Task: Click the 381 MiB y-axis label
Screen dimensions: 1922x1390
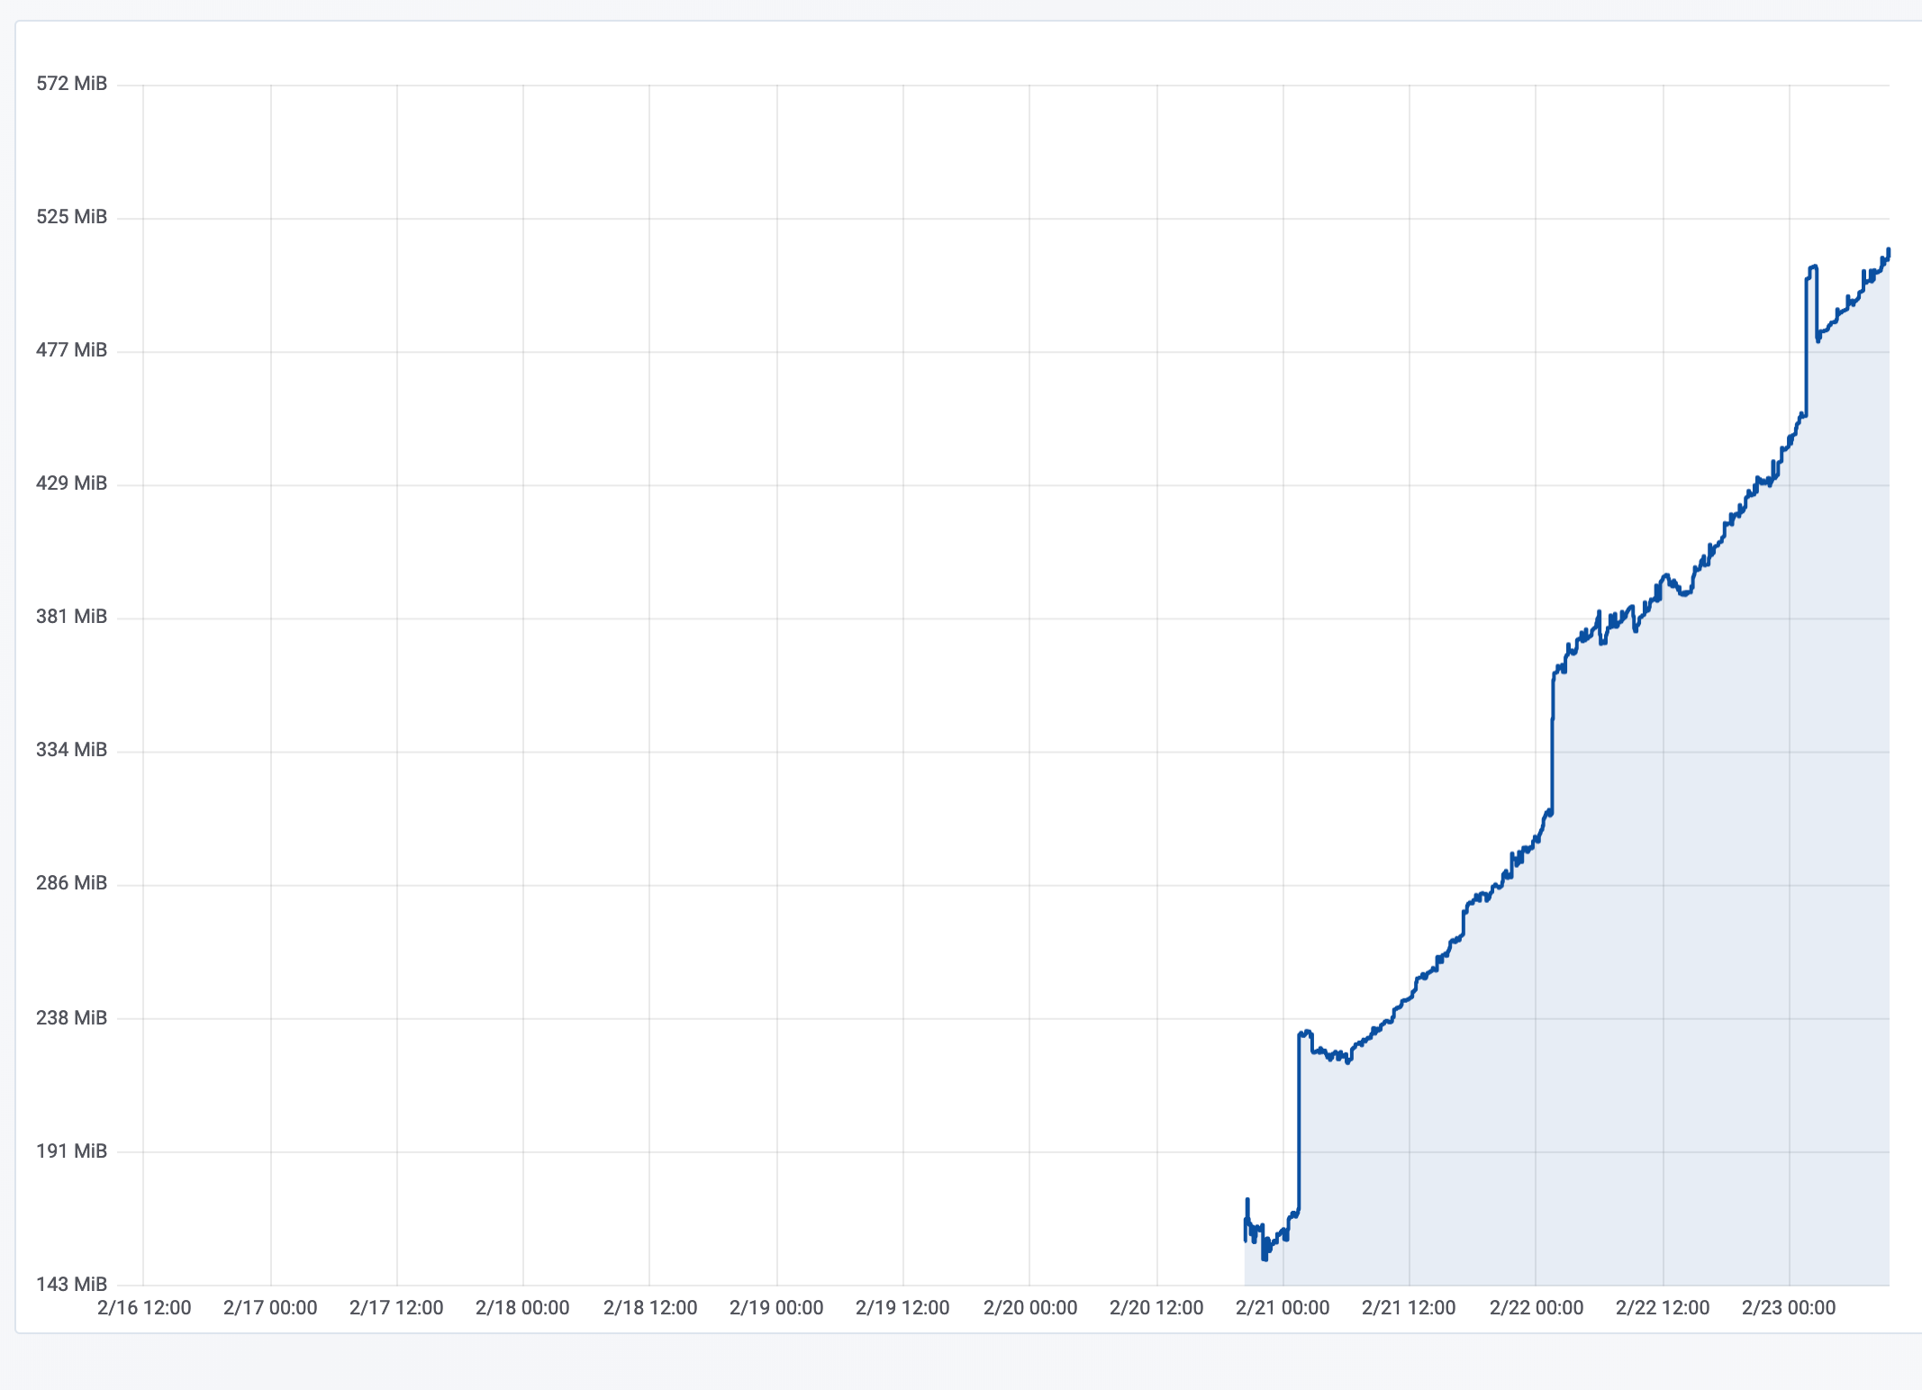Action: (x=71, y=617)
